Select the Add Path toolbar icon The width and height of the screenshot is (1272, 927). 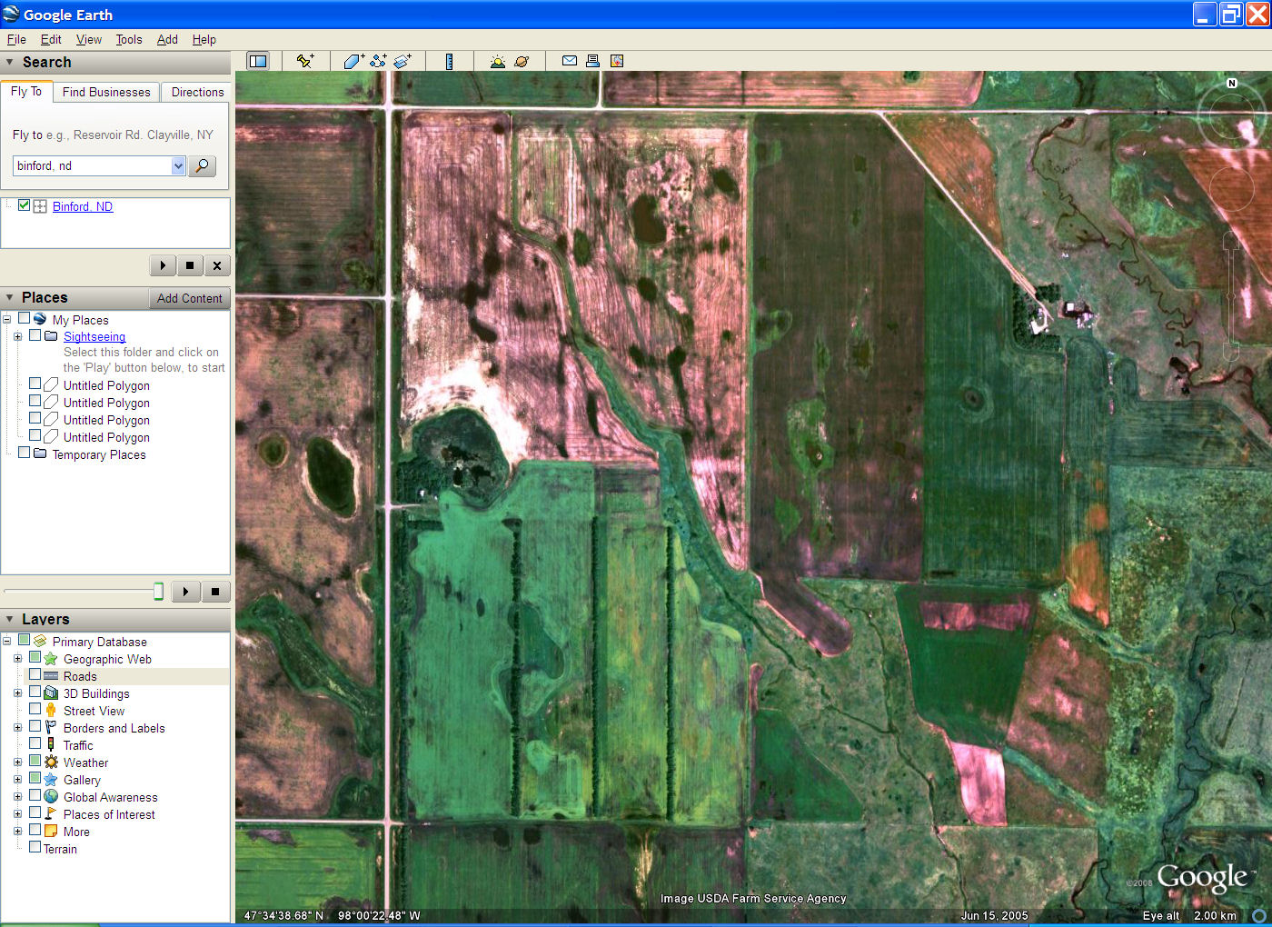378,61
